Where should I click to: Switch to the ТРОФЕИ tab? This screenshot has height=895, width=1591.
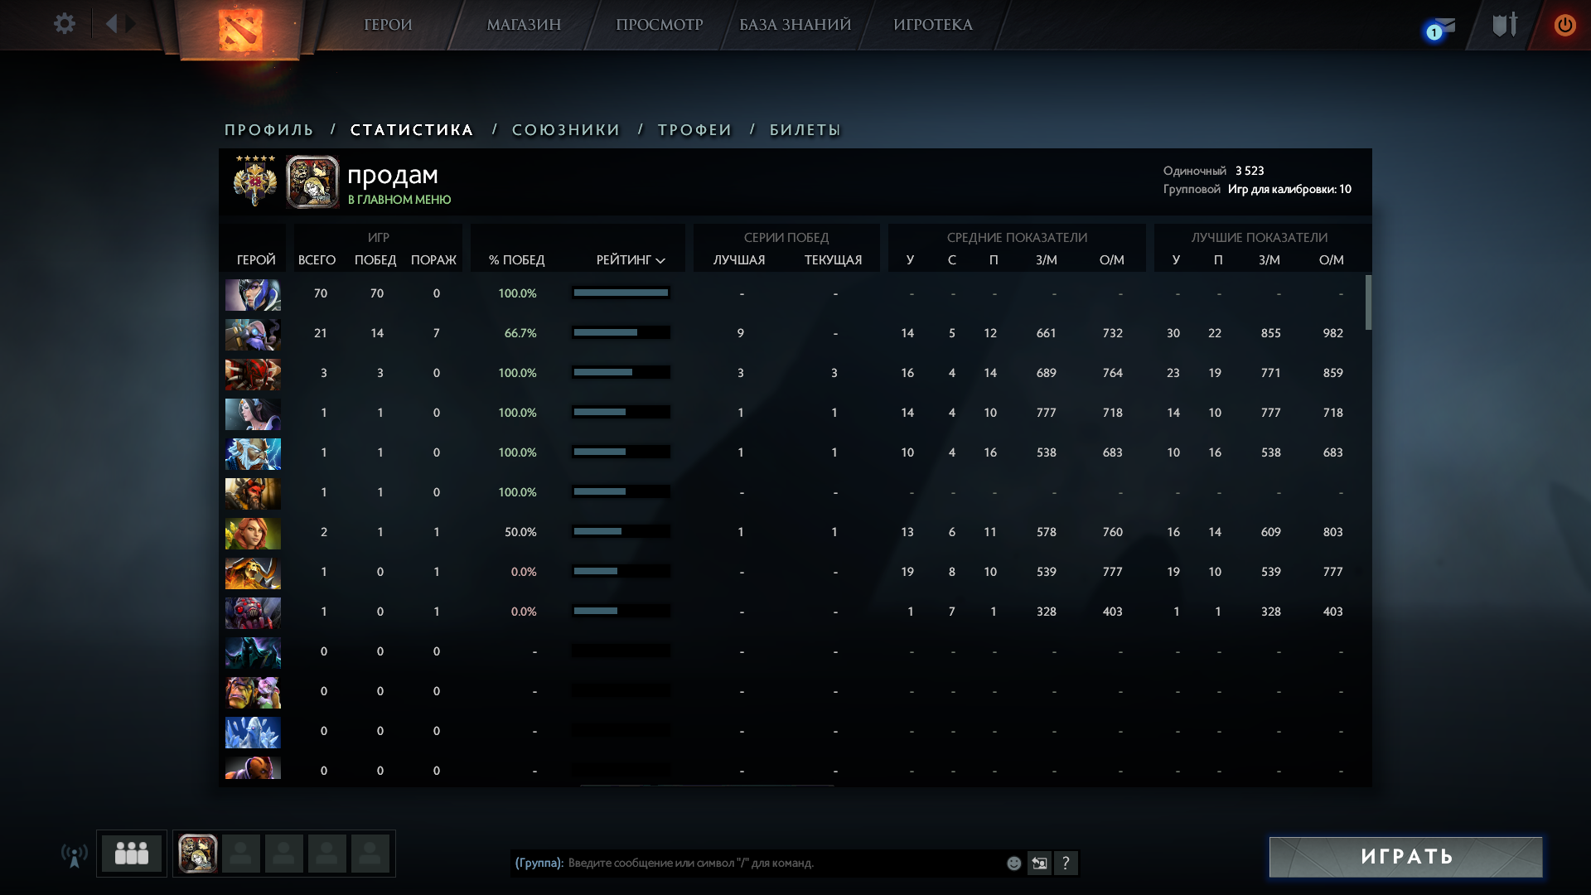pyautogui.click(x=695, y=130)
